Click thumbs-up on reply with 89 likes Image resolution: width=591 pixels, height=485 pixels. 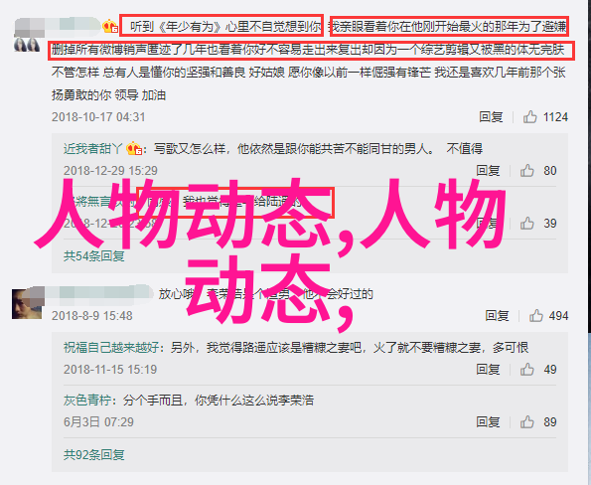527,422
